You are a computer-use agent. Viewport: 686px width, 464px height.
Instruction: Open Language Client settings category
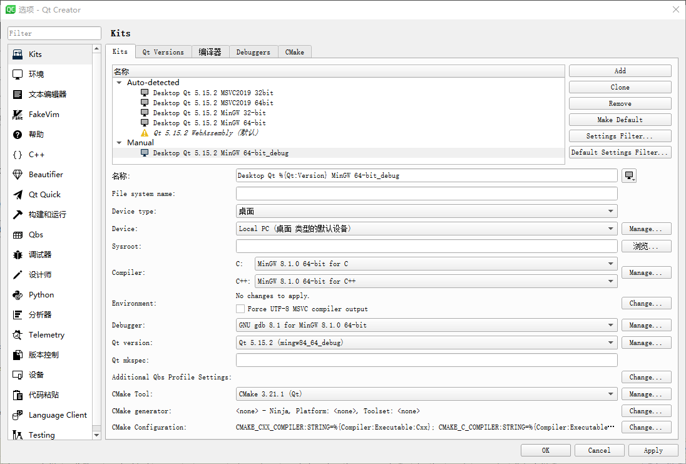pos(50,415)
